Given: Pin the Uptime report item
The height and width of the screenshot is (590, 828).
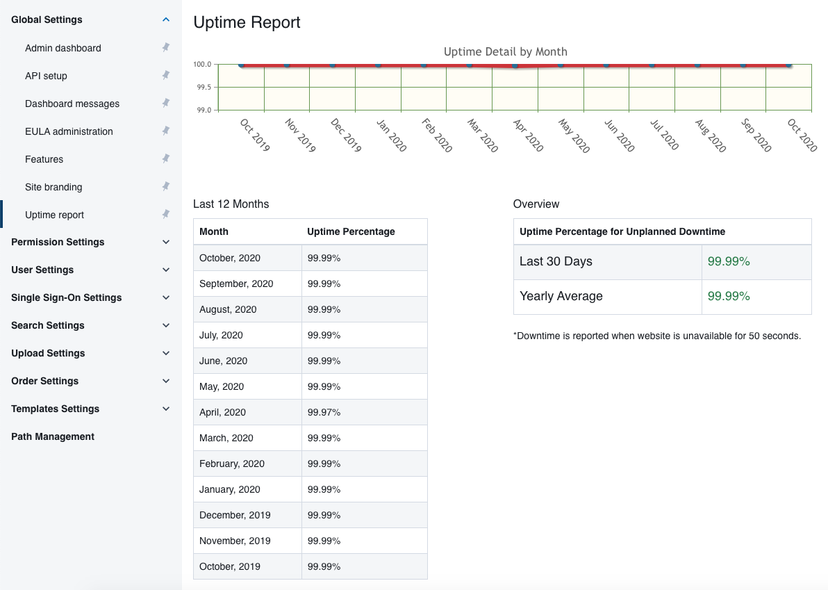Looking at the screenshot, I should [x=166, y=215].
